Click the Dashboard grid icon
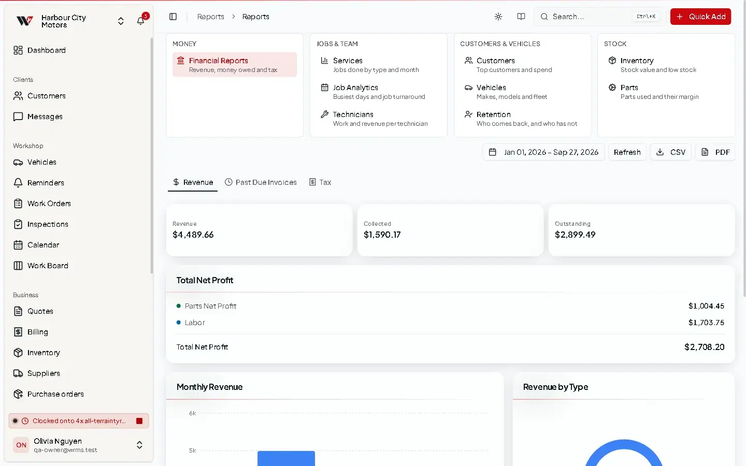Image resolution: width=746 pixels, height=466 pixels. [18, 50]
